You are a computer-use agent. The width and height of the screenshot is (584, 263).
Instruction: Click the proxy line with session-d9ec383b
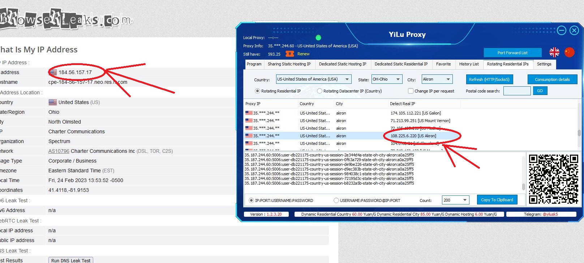click(329, 169)
